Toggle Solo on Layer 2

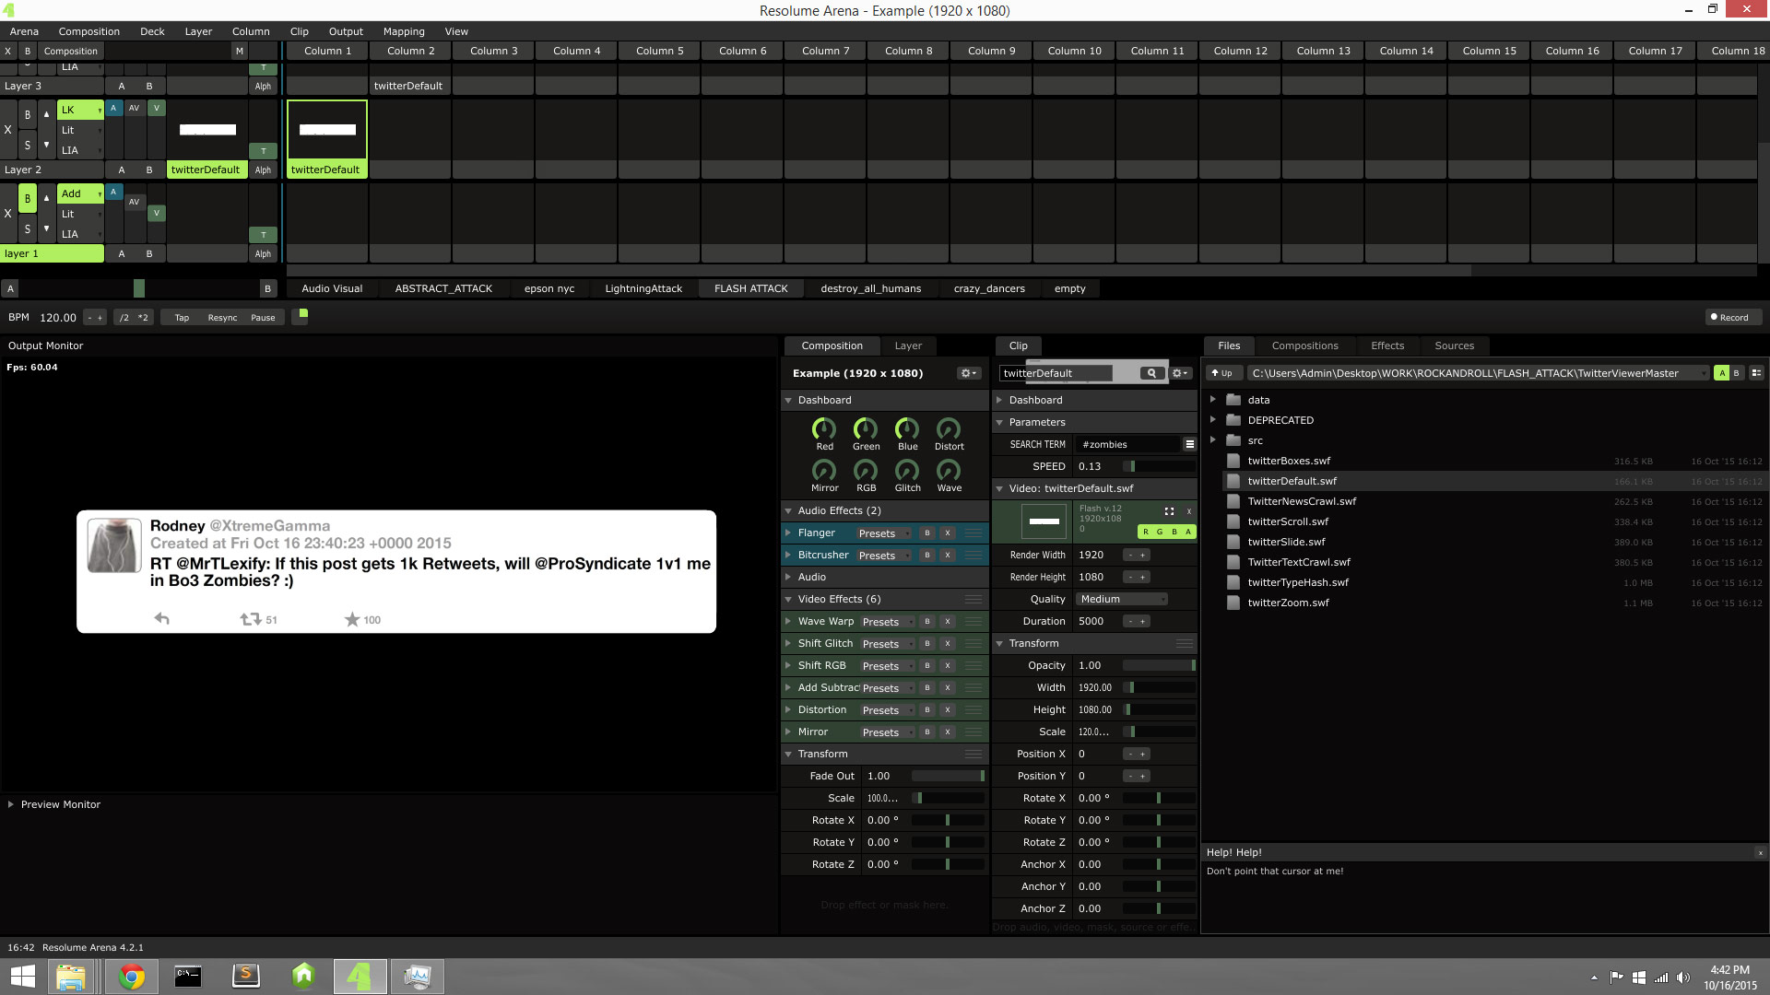pos(28,145)
